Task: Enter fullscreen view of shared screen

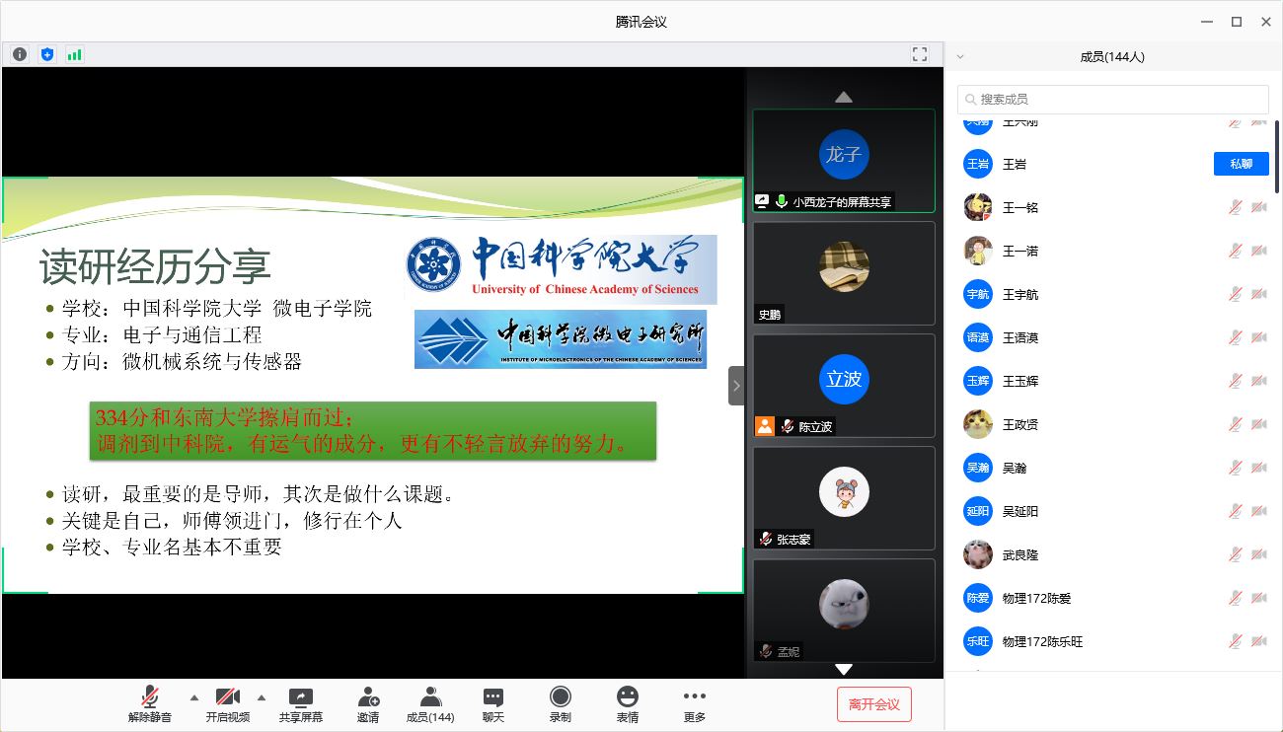Action: (920, 54)
